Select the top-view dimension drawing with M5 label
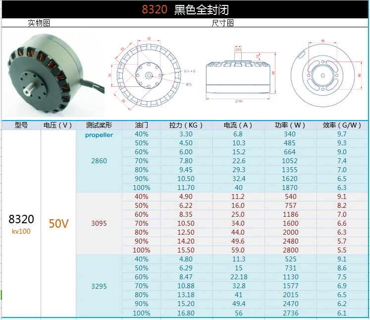The image size is (370, 320). click(152, 74)
